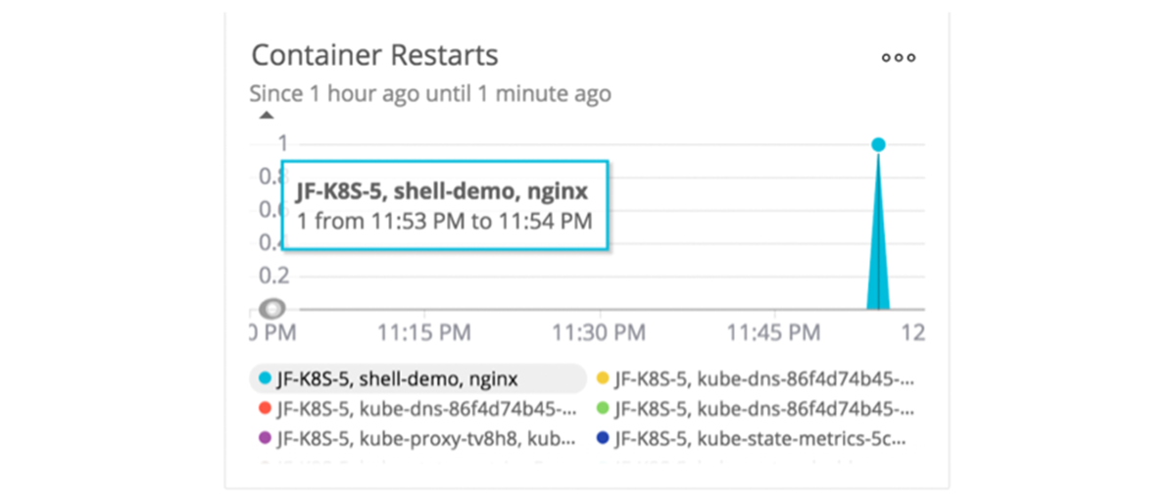Click the cyan dot beside shell-demo legend
This screenshot has height=504, width=1176.
[x=265, y=378]
